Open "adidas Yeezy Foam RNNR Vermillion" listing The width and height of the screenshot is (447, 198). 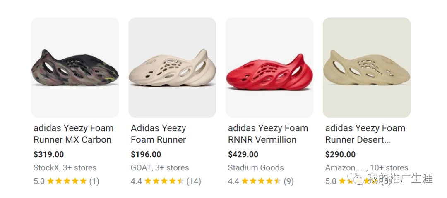point(268,134)
